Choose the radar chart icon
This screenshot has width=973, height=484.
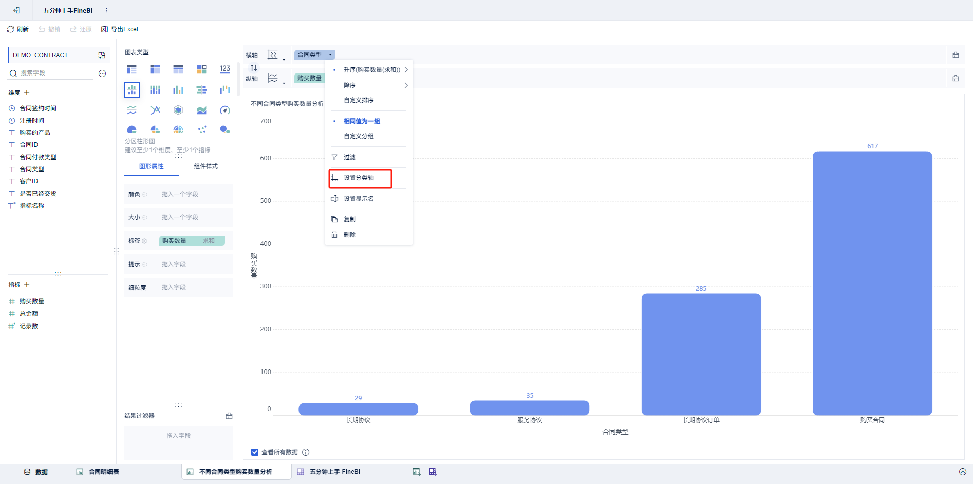178,110
